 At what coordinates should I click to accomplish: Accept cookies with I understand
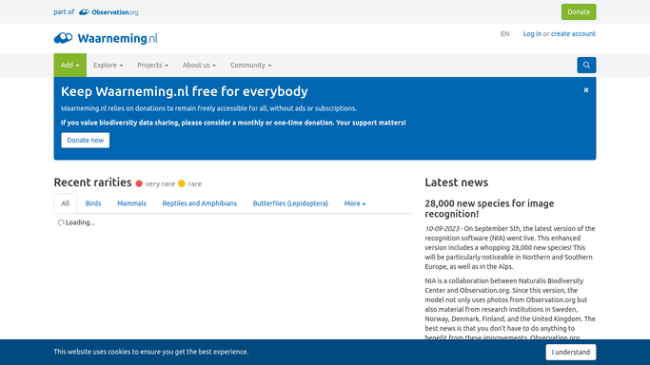[x=571, y=353]
